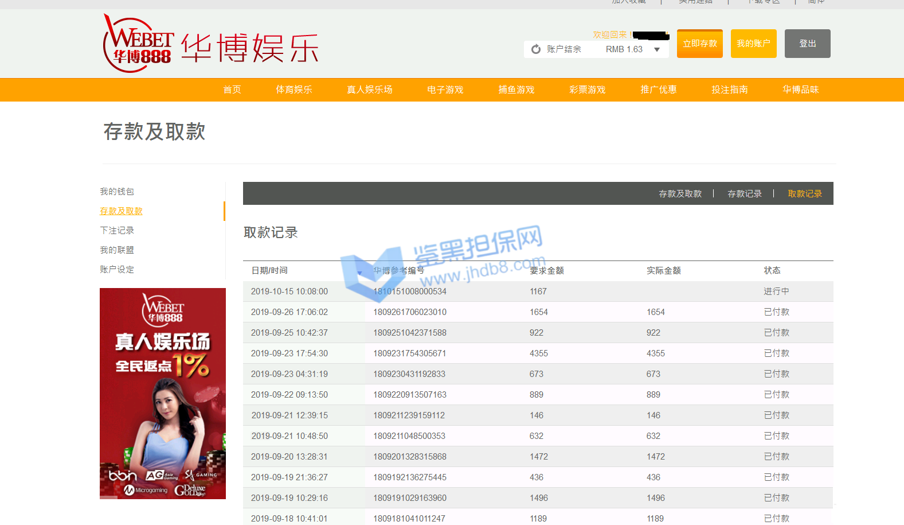The height and width of the screenshot is (525, 904).
Task: Open 推广优惠 promotions menu
Action: click(658, 90)
